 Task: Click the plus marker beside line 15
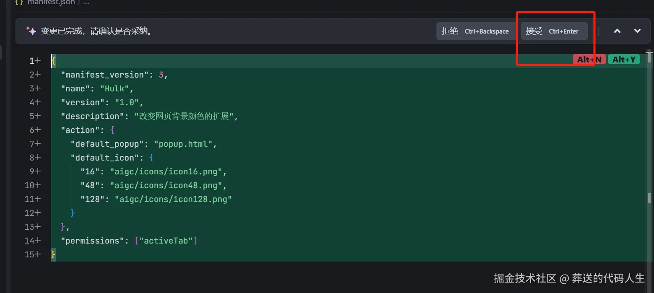(38, 254)
